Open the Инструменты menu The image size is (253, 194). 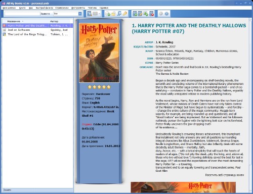click(78, 8)
